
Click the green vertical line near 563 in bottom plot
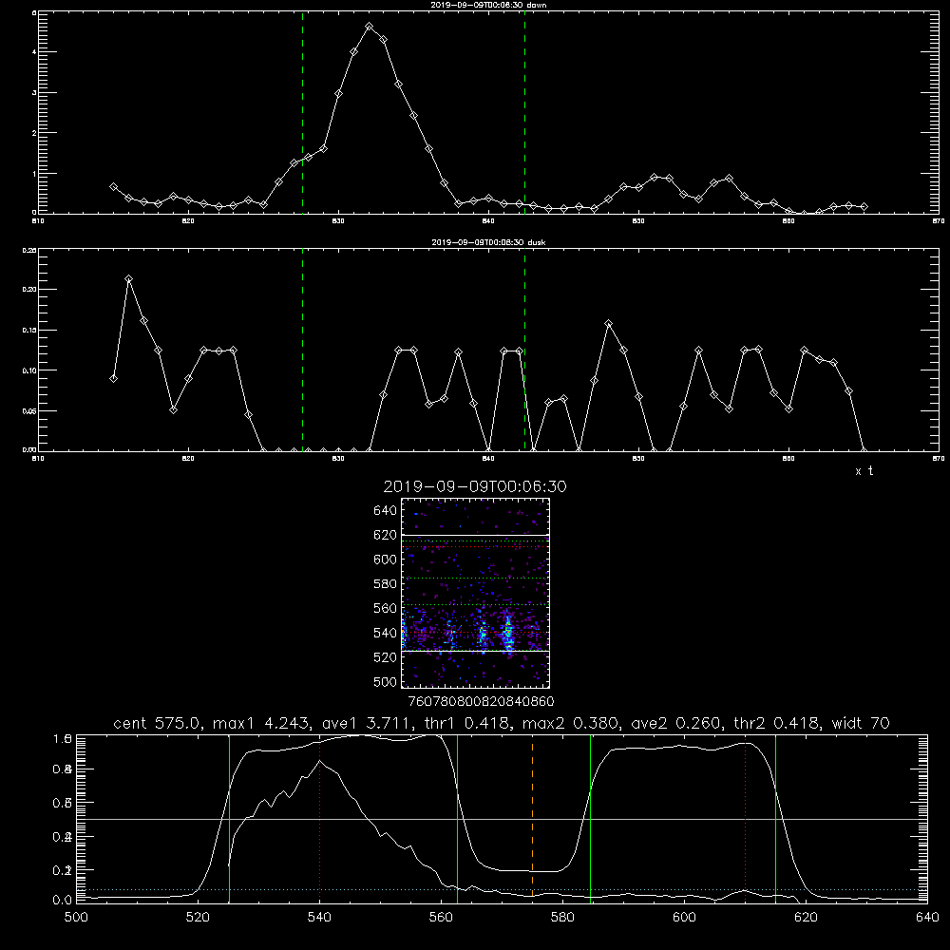click(458, 818)
